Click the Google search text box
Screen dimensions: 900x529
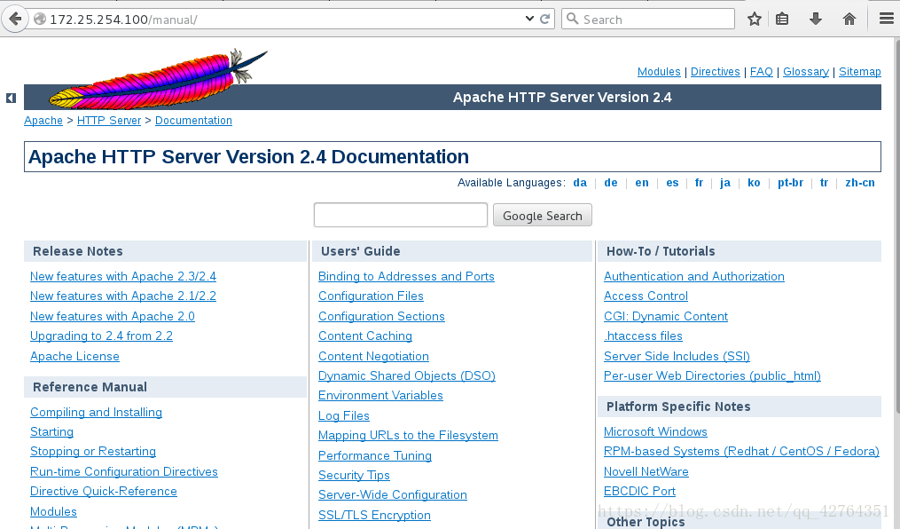(401, 215)
